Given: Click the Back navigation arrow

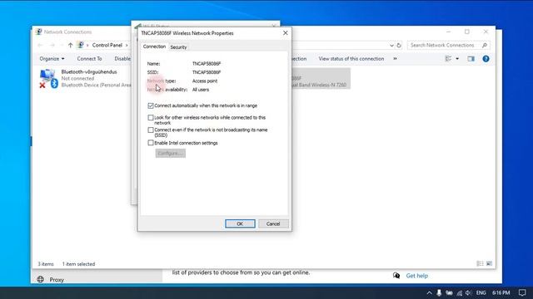Looking at the screenshot, I should tap(40, 45).
